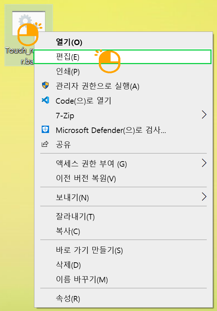217x311 pixels.
Task: Choose 이전 버전 복원(V)
Action: pyautogui.click(x=86, y=178)
